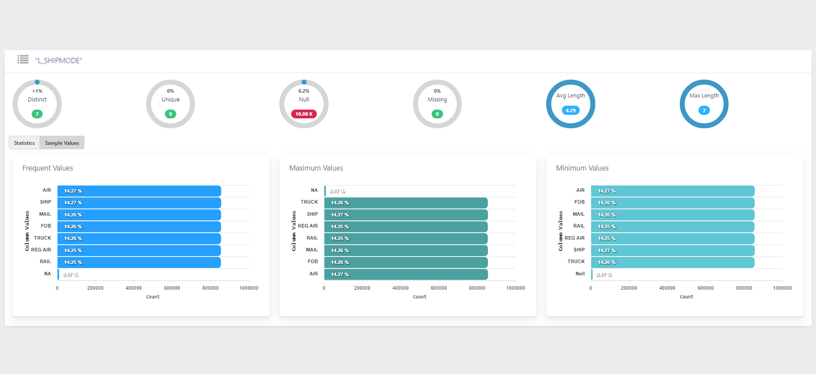Click the Max Length 7 badge
Screen dimensions: 816x374
704,110
